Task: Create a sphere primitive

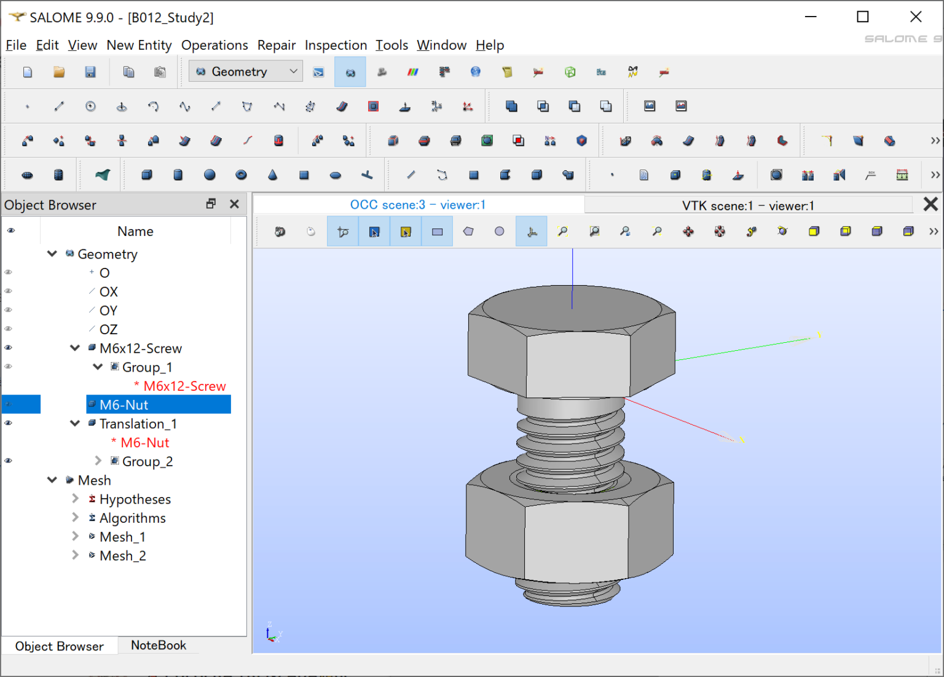Action: [210, 175]
